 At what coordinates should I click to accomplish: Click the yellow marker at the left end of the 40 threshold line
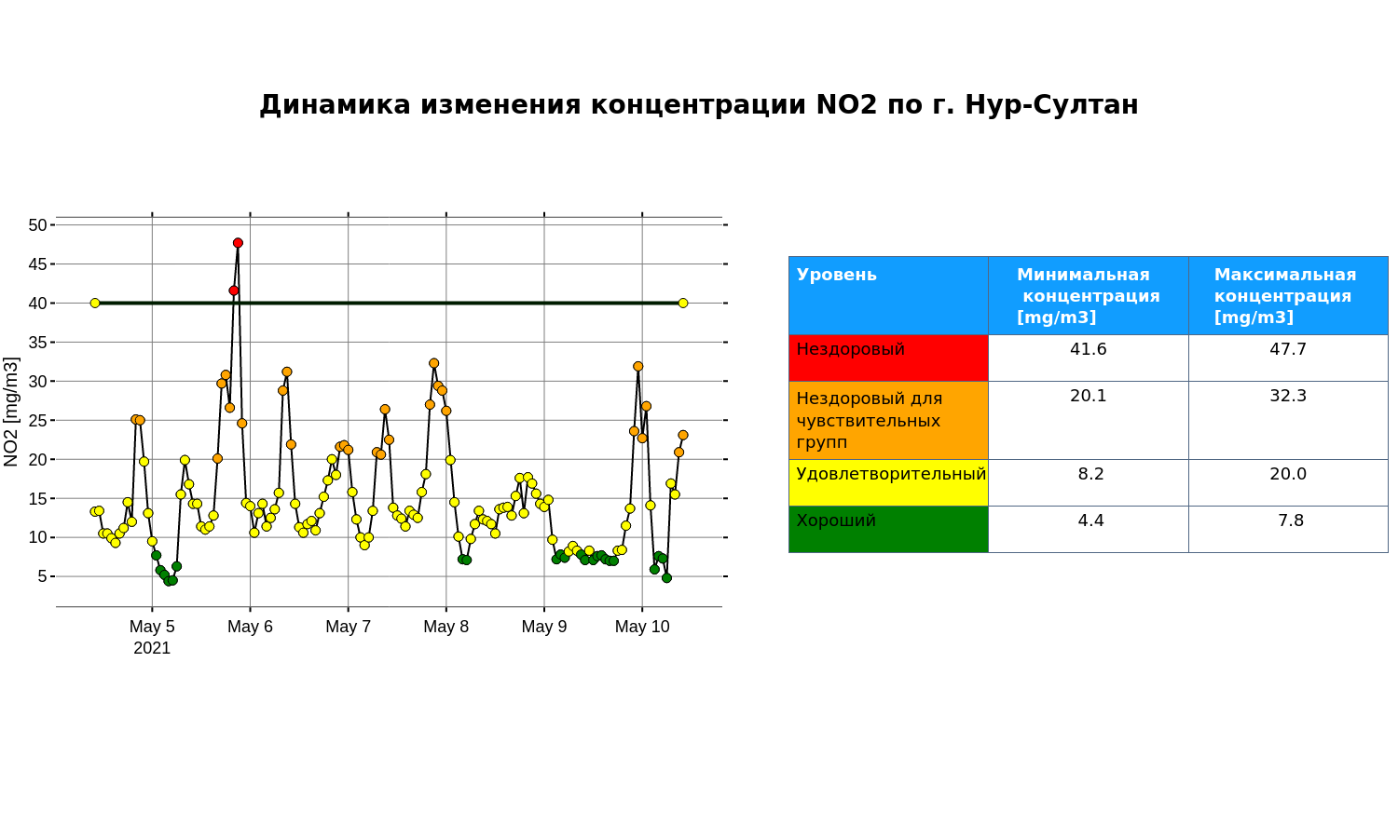click(95, 303)
